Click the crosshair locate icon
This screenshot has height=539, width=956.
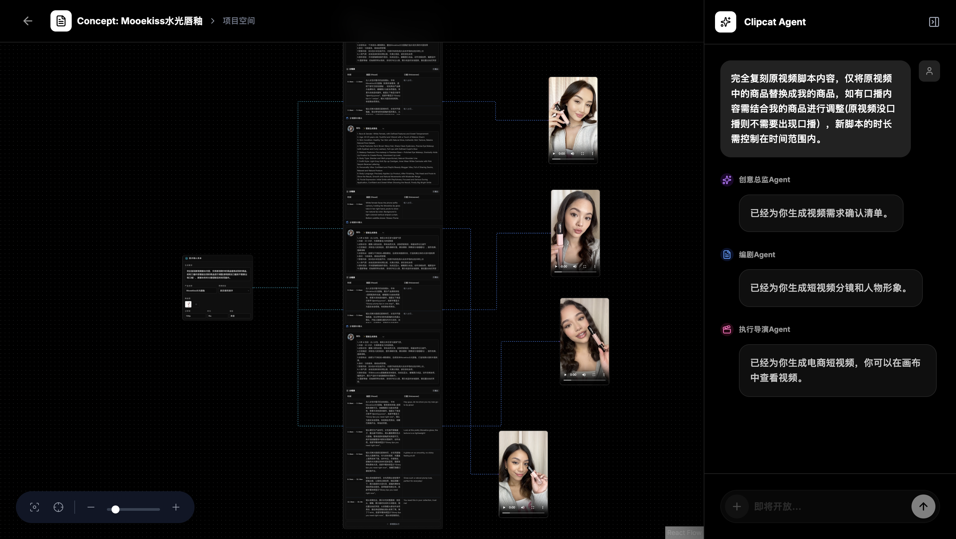[x=58, y=507]
